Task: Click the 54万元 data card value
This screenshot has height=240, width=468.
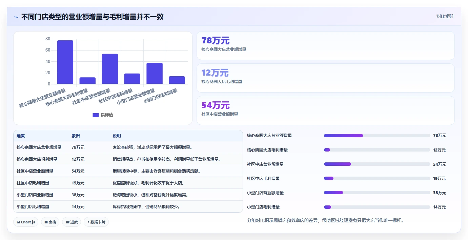Action: [216, 105]
